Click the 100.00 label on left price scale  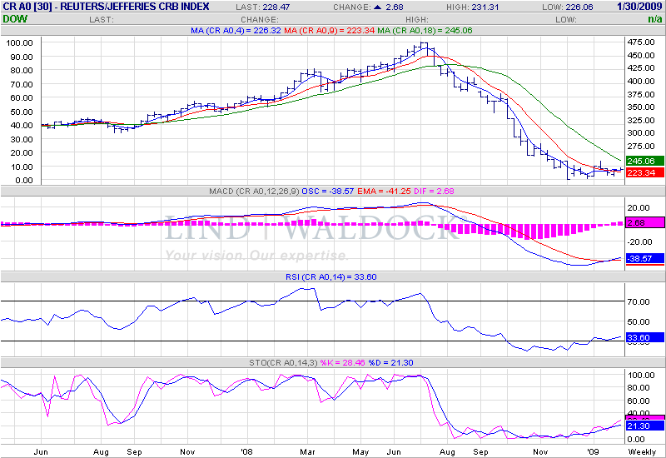(x=19, y=43)
